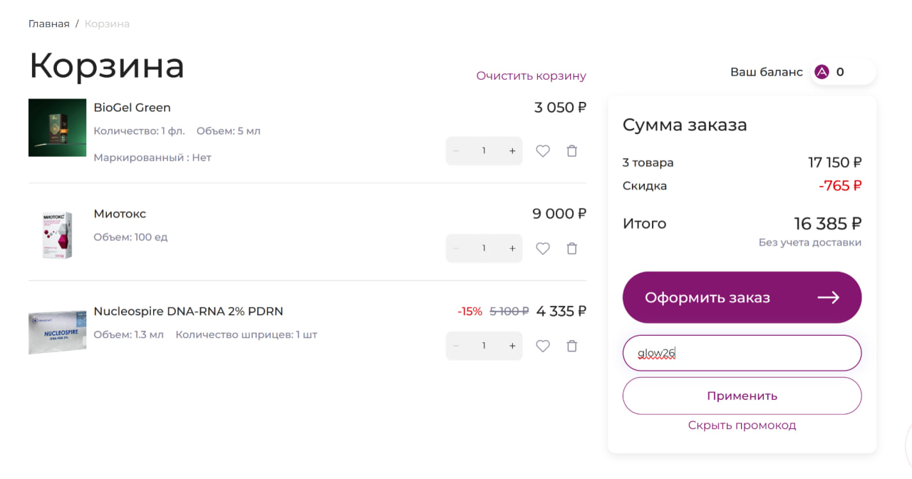Go to Главная breadcrumb
The image size is (912, 479).
pos(49,24)
